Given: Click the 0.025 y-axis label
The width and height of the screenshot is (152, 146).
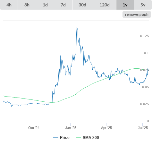Looking at the screenshot, I should click(x=144, y=104).
